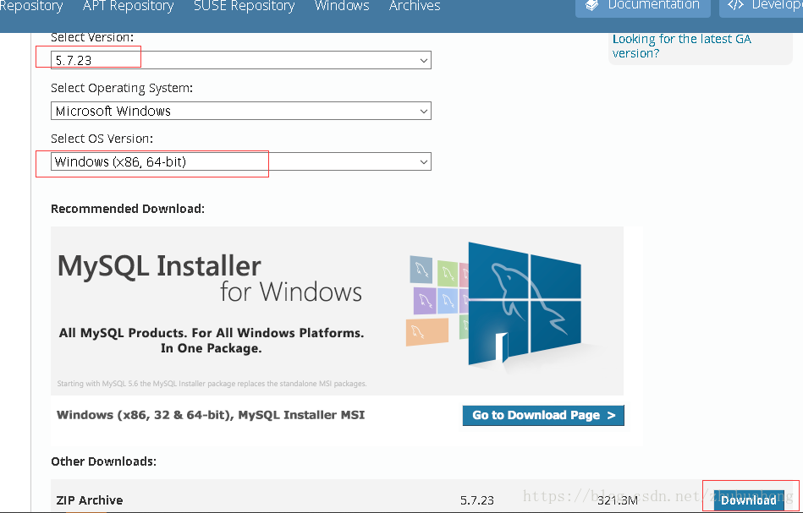Click the 'Recommended Download:' heading

(x=128, y=209)
